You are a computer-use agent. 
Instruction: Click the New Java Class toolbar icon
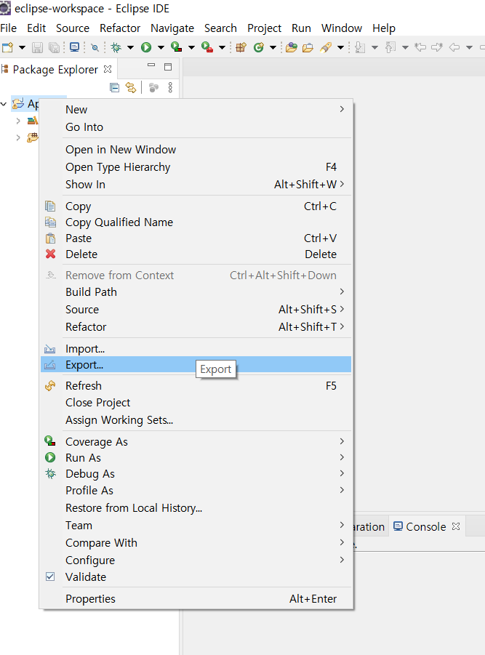259,47
